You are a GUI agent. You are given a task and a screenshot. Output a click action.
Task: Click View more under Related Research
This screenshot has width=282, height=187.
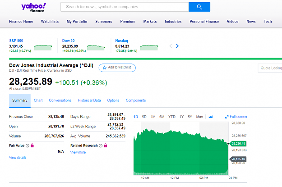pyautogui.click(x=78, y=152)
